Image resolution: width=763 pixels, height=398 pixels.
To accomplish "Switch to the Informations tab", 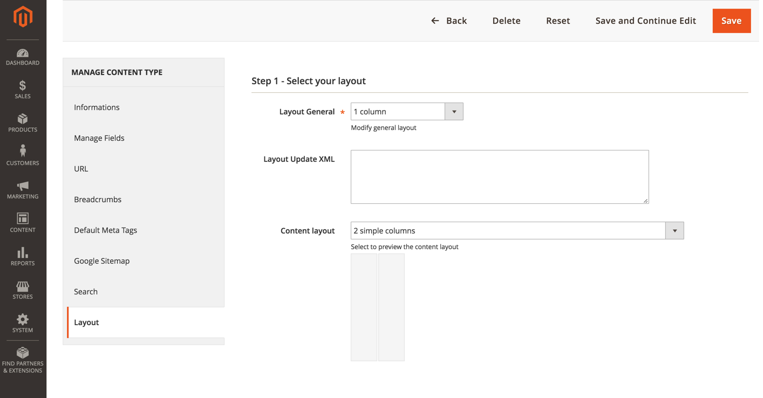I will [x=144, y=107].
